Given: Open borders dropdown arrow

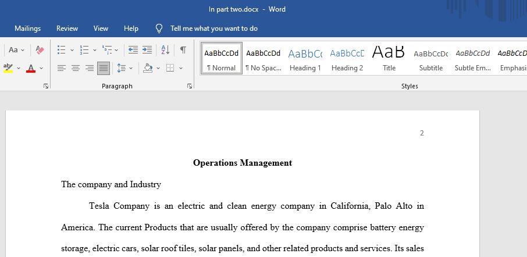Looking at the screenshot, I should pos(181,68).
